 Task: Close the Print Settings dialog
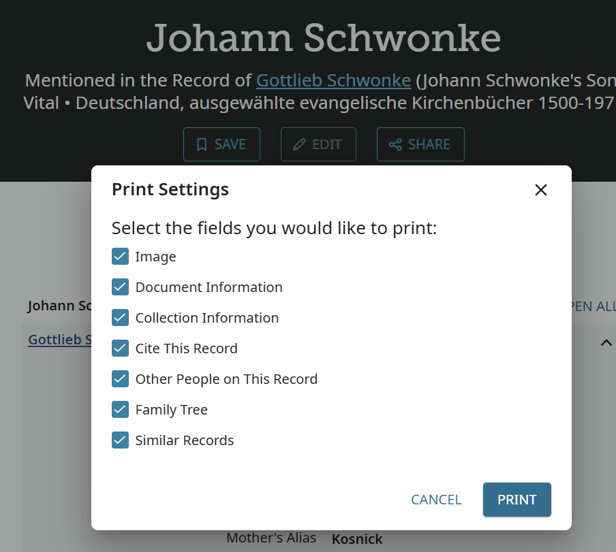541,190
